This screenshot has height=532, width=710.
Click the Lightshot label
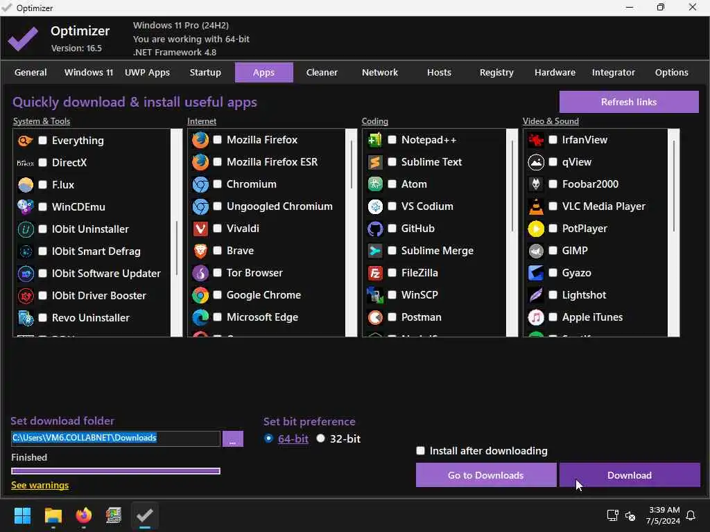pyautogui.click(x=584, y=295)
